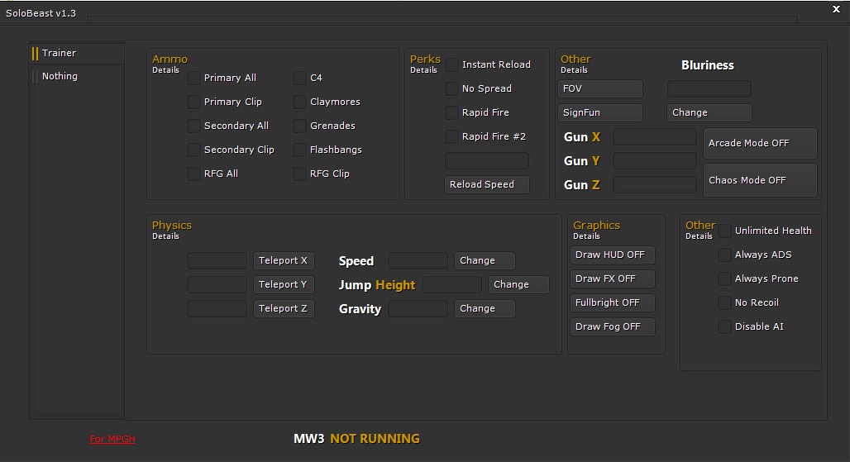Enable Rapid Fire #2 checkbox
Viewport: 850px width, 462px height.
coord(451,136)
